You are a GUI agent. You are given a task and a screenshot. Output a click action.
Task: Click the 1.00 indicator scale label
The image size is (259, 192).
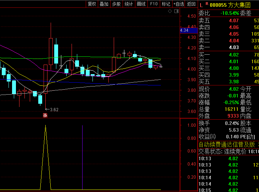point(192,125)
